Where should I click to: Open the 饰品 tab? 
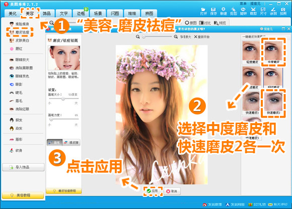tap(47, 14)
